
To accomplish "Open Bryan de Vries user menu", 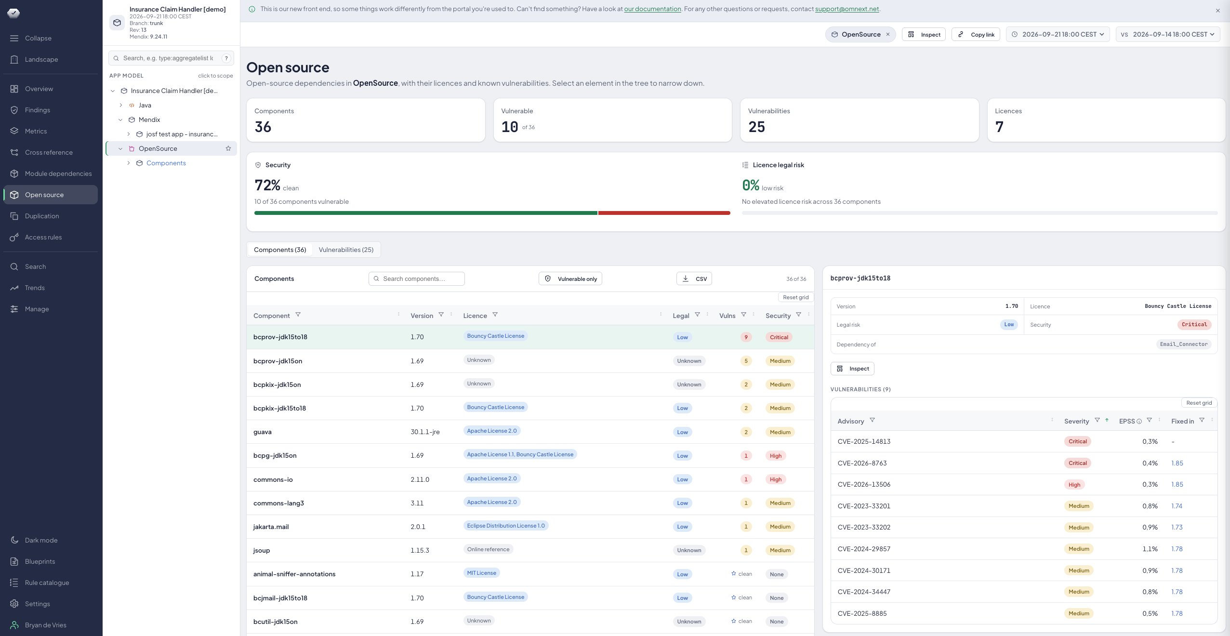I will (51, 625).
